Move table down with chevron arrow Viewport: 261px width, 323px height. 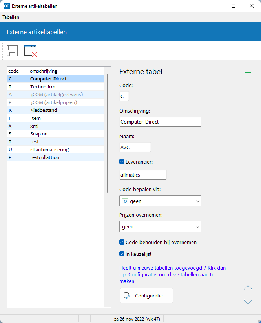click(x=248, y=302)
